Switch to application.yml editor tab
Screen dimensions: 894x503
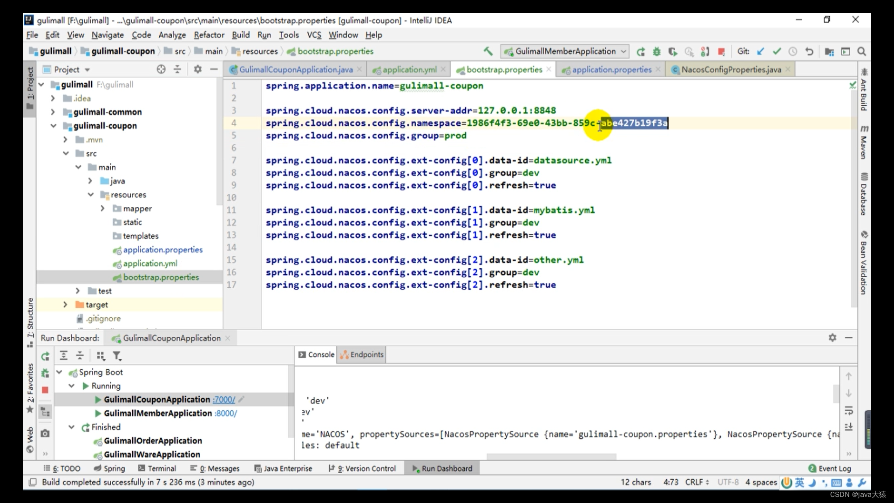(409, 69)
